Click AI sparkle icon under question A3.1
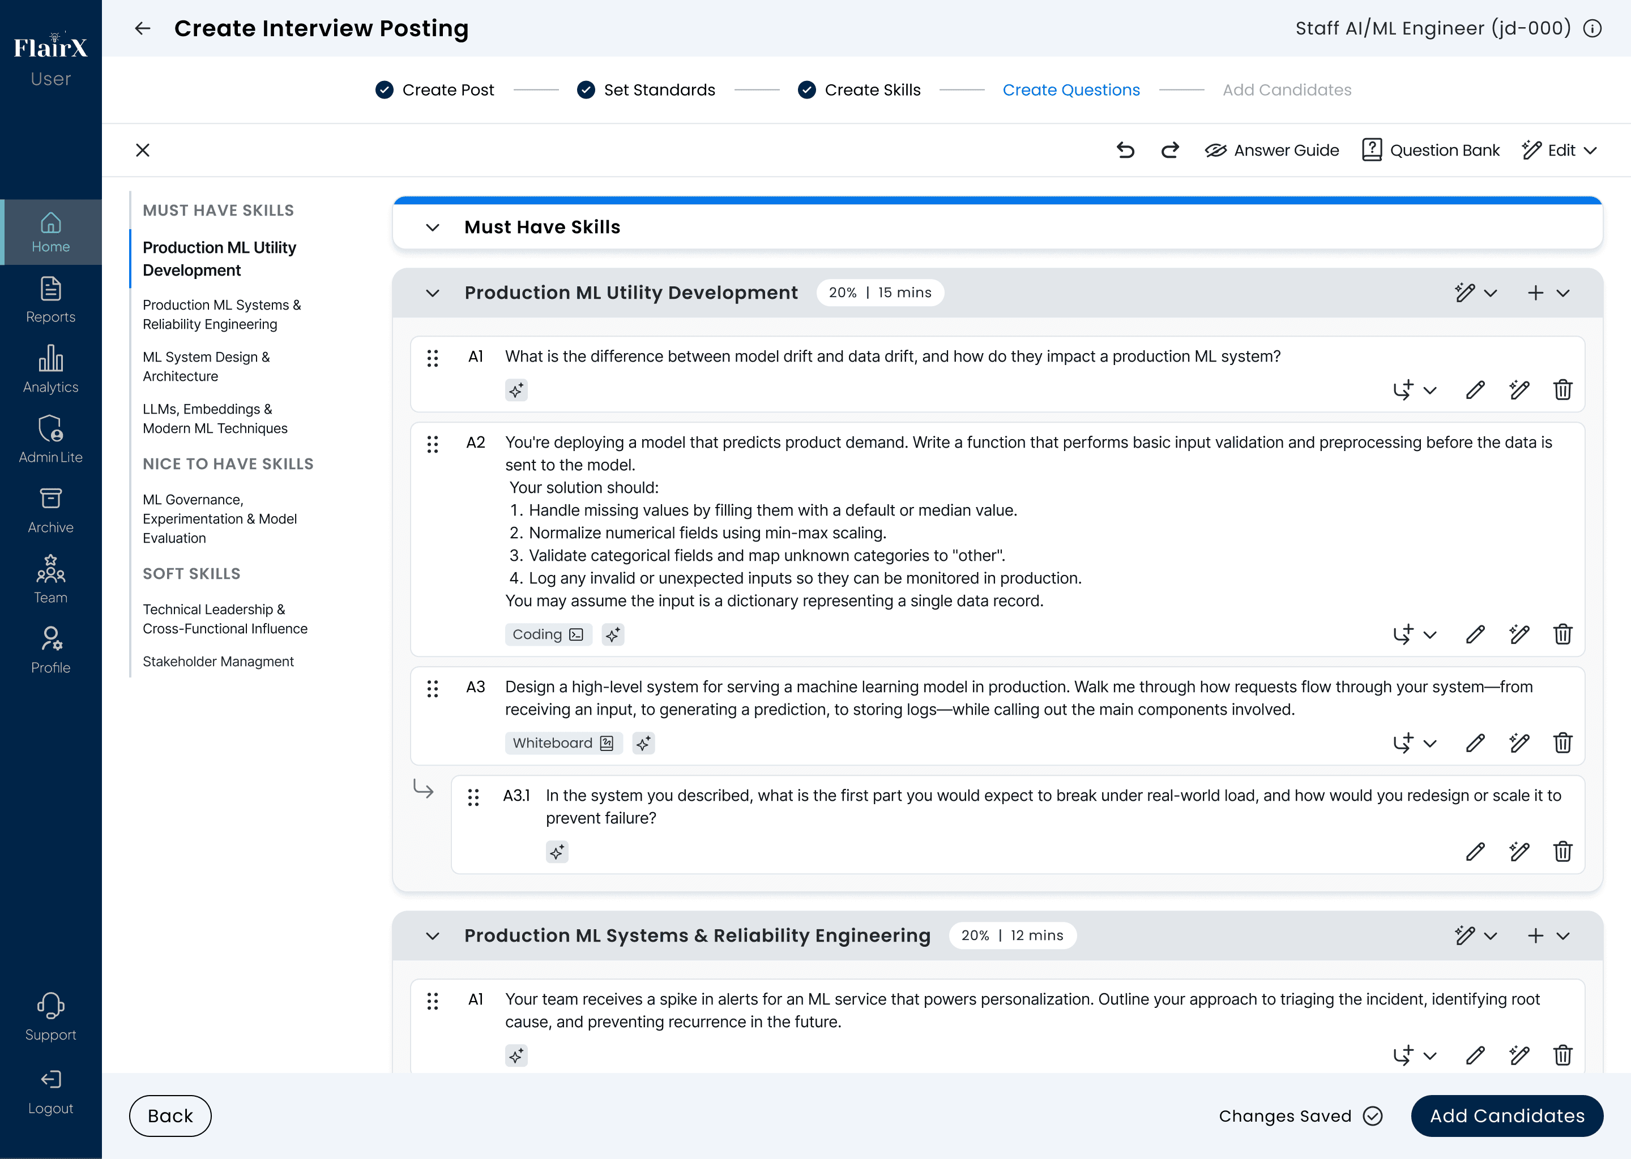Screen dimensions: 1631x1159 557,851
